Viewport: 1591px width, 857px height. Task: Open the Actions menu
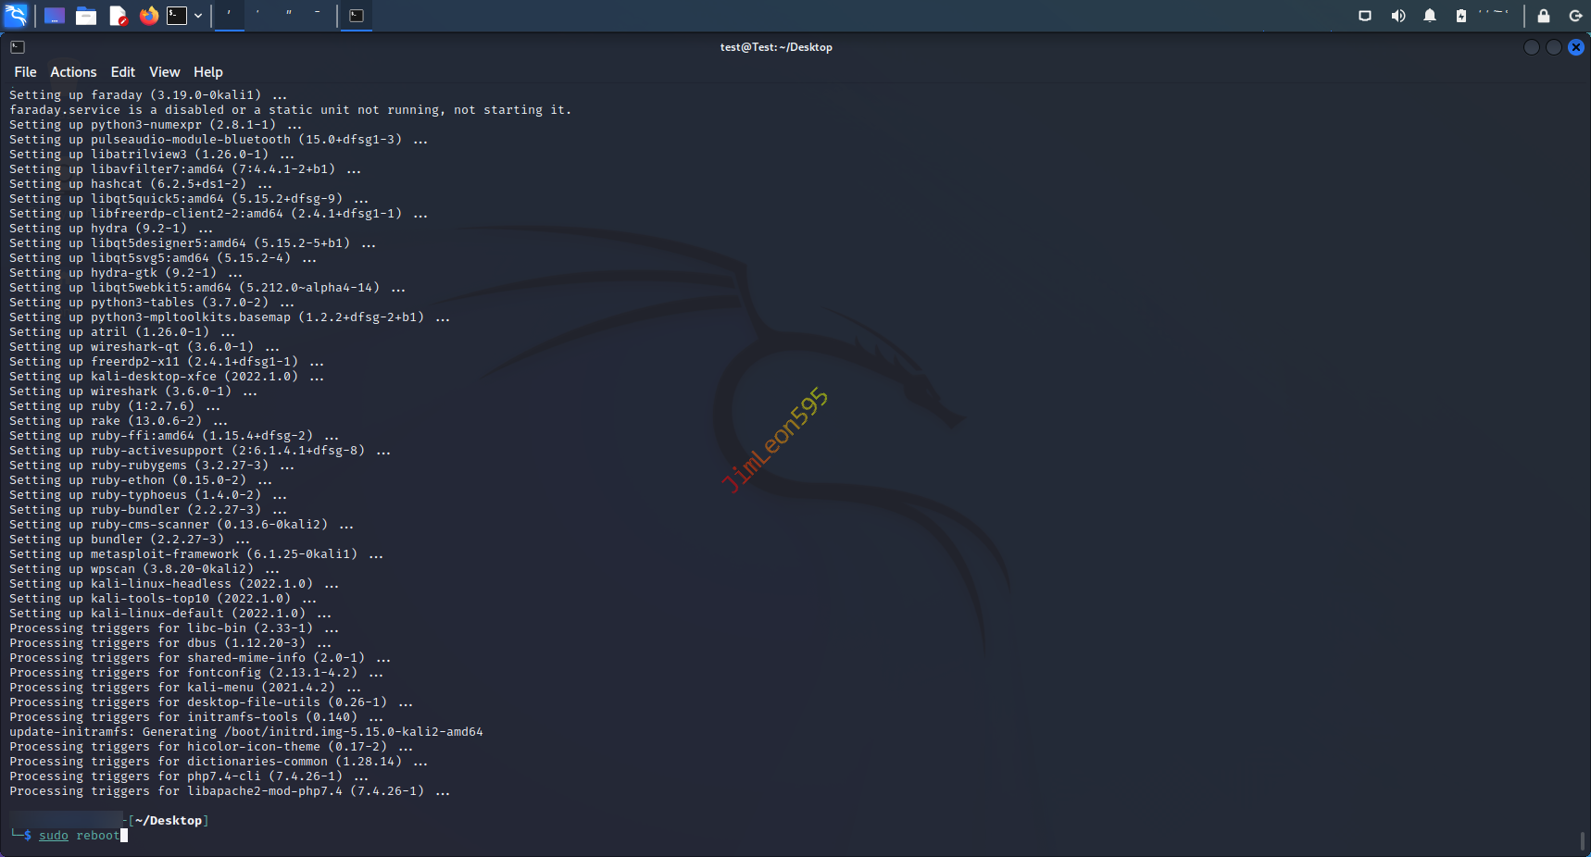click(73, 72)
